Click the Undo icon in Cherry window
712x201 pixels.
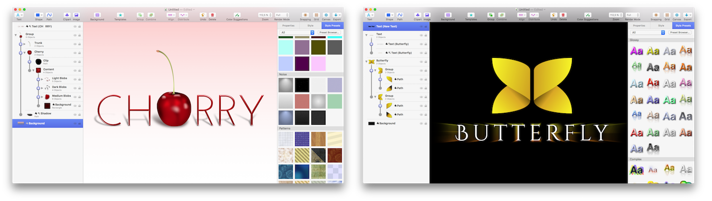coord(203,15)
